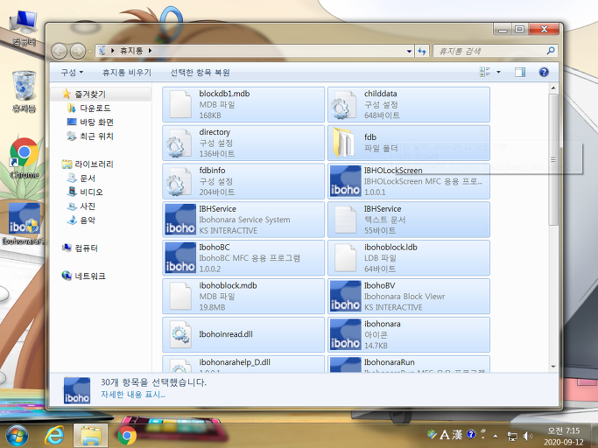Click the help question mark icon
This screenshot has height=448, width=598.
click(x=544, y=72)
